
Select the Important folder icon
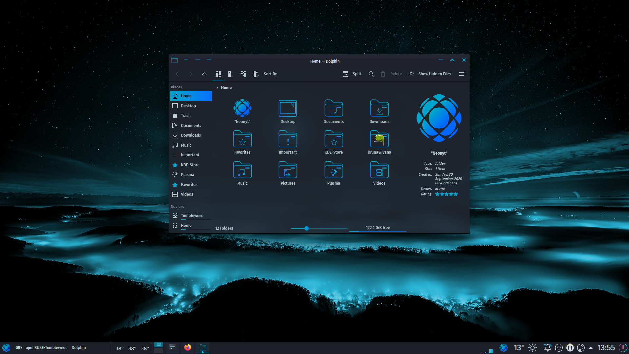click(288, 139)
